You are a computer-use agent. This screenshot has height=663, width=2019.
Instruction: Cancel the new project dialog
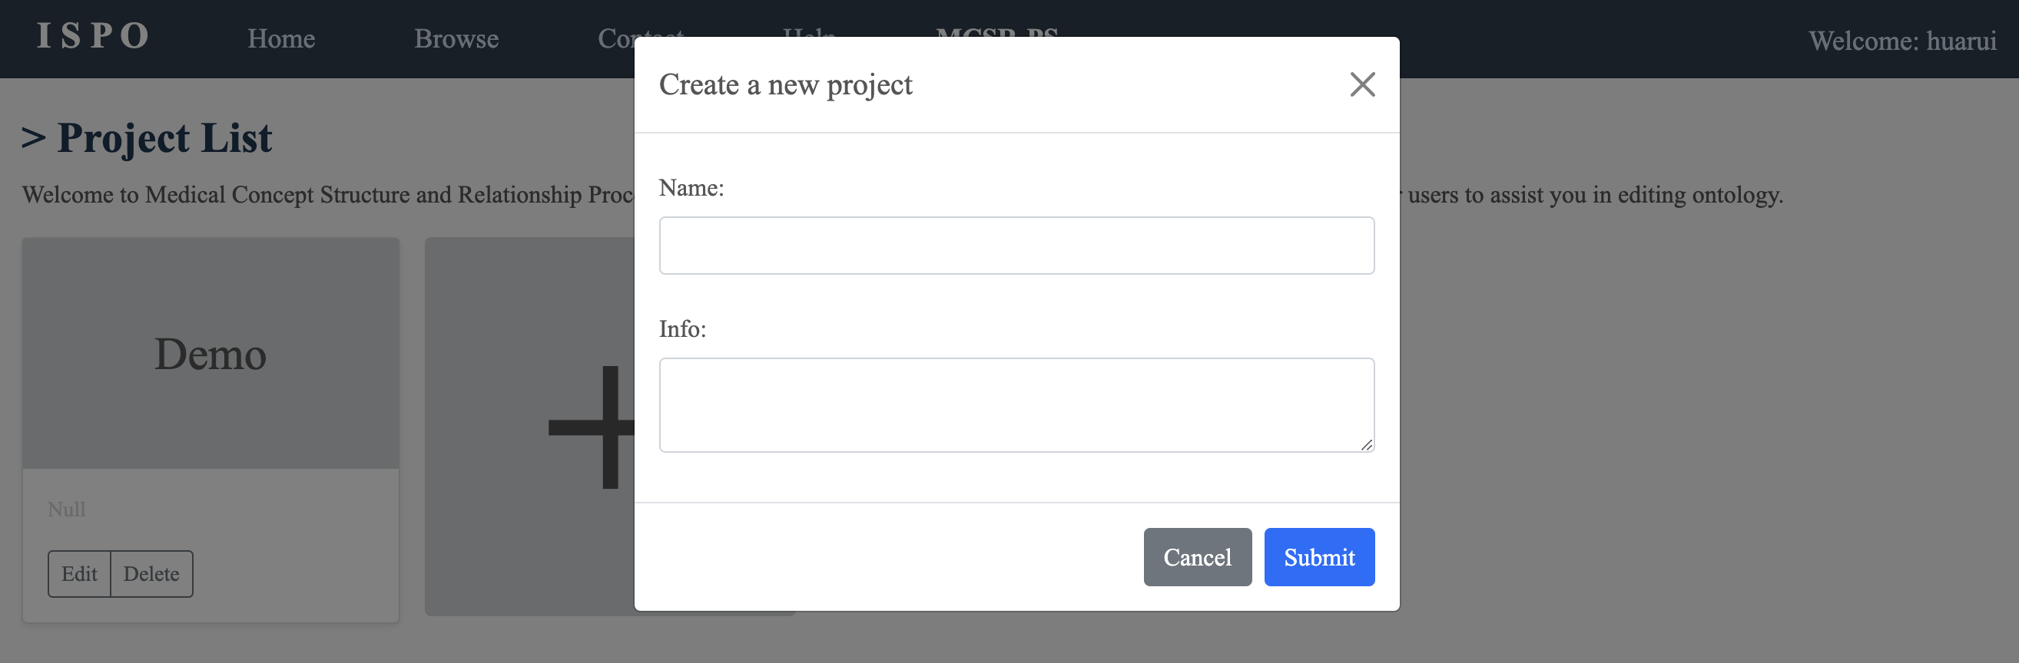pyautogui.click(x=1197, y=556)
